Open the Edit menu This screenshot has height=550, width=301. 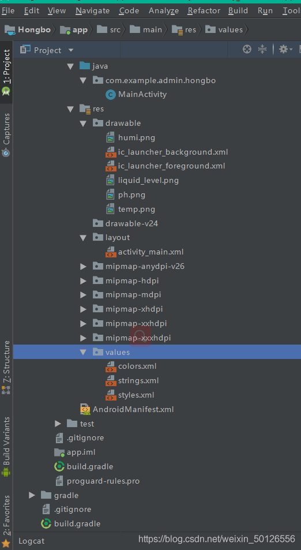32,10
